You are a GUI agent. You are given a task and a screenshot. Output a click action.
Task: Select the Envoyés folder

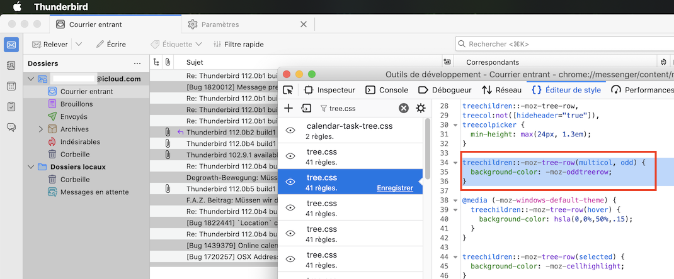(86, 117)
